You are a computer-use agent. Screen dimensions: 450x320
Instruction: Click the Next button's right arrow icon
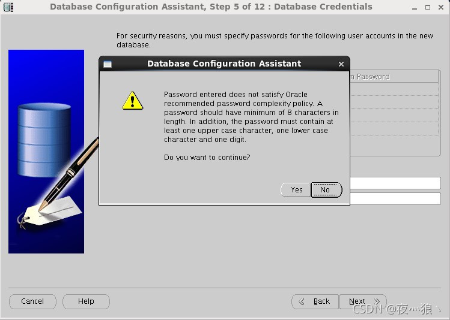[377, 301]
